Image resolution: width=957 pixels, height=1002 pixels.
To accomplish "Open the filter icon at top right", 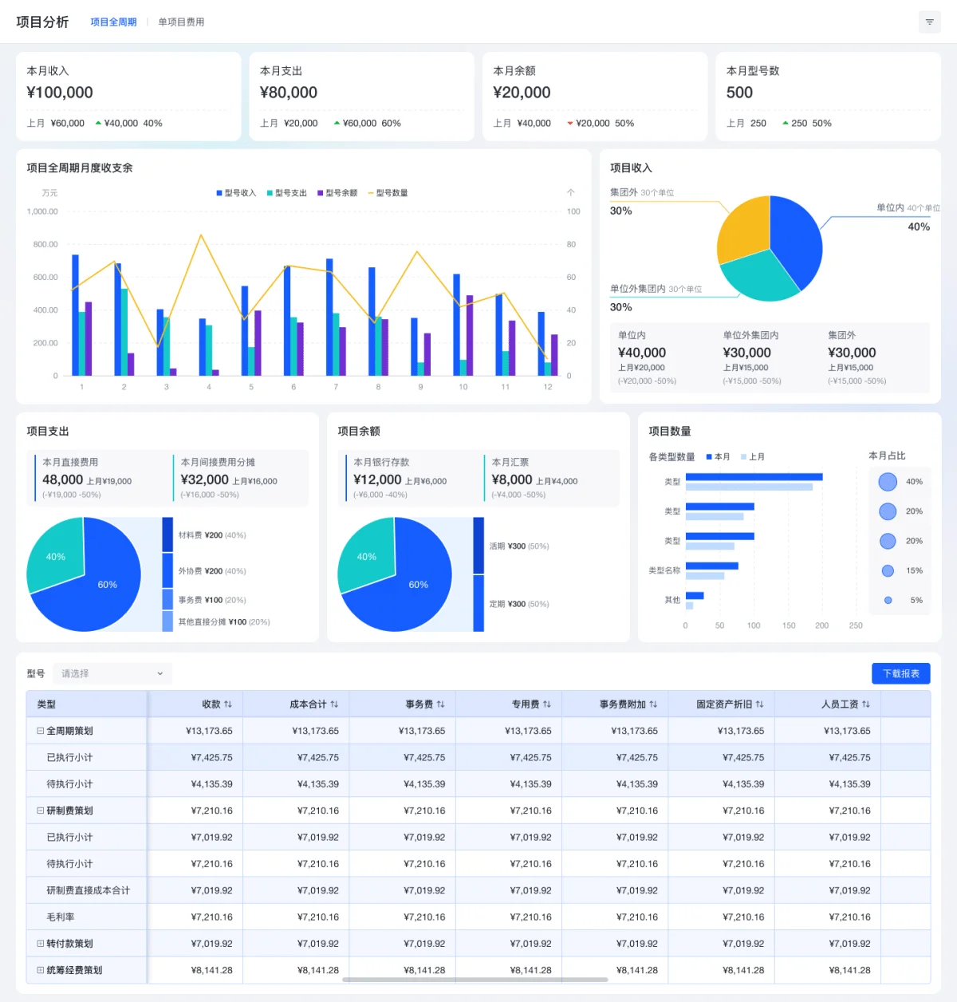I will click(929, 22).
